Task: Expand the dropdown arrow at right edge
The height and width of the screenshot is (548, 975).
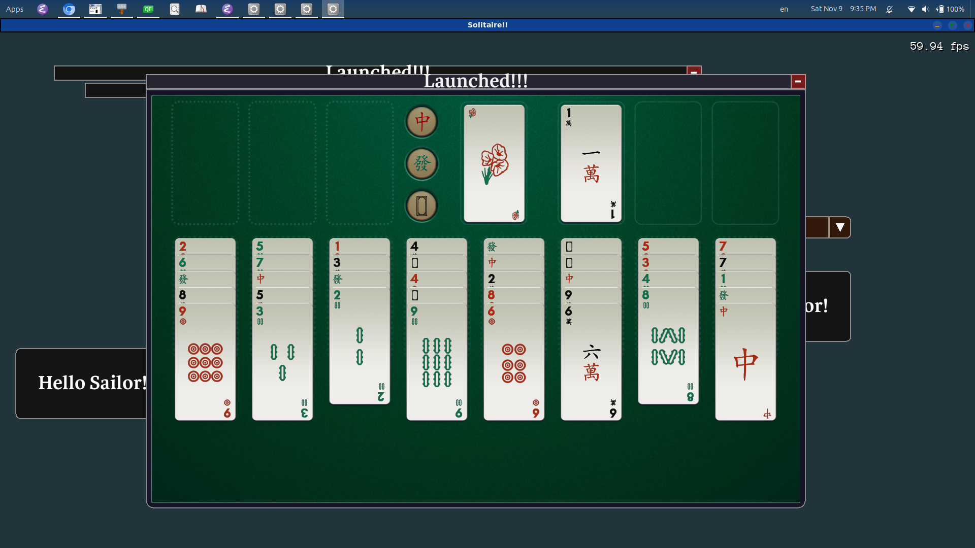Action: pos(840,227)
